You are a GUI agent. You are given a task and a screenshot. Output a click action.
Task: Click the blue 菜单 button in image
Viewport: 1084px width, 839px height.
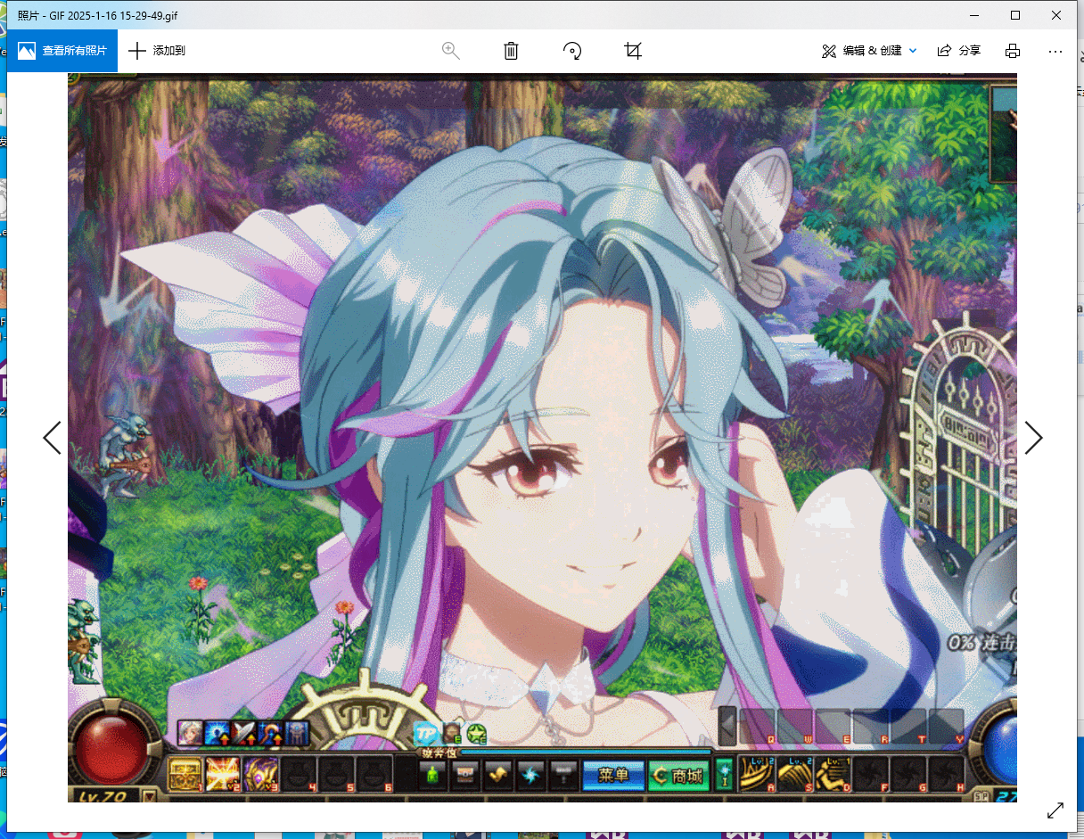tap(612, 776)
